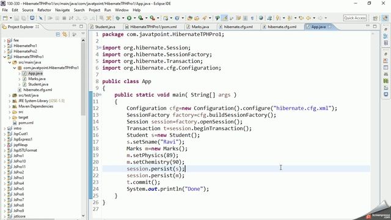Click the External Tools run icon
This screenshot has height=220, width=391.
tap(152, 18)
